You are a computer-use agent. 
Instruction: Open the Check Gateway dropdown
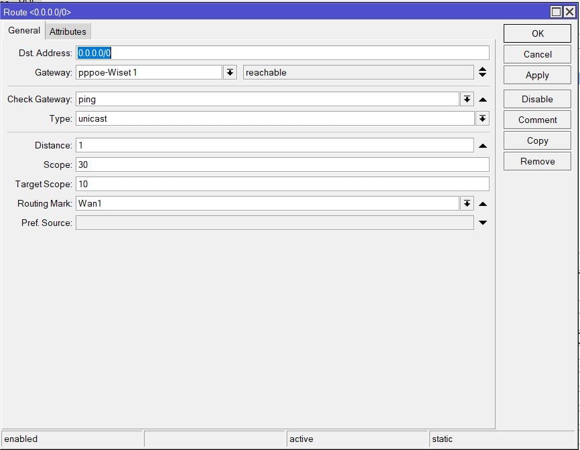click(x=467, y=100)
